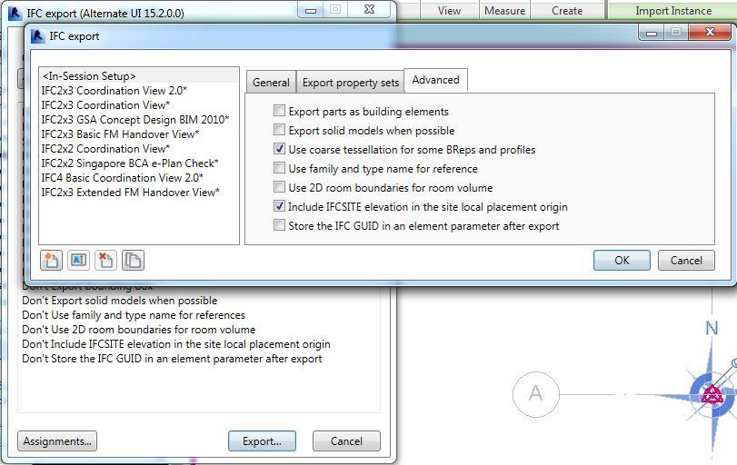Switch to the General tab
Viewport: 737px width, 465px height.
tap(271, 83)
